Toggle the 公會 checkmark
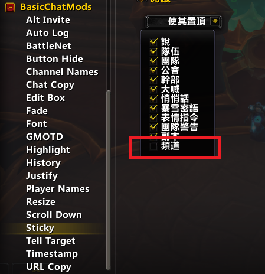This screenshot has height=274, width=265. click(x=153, y=70)
